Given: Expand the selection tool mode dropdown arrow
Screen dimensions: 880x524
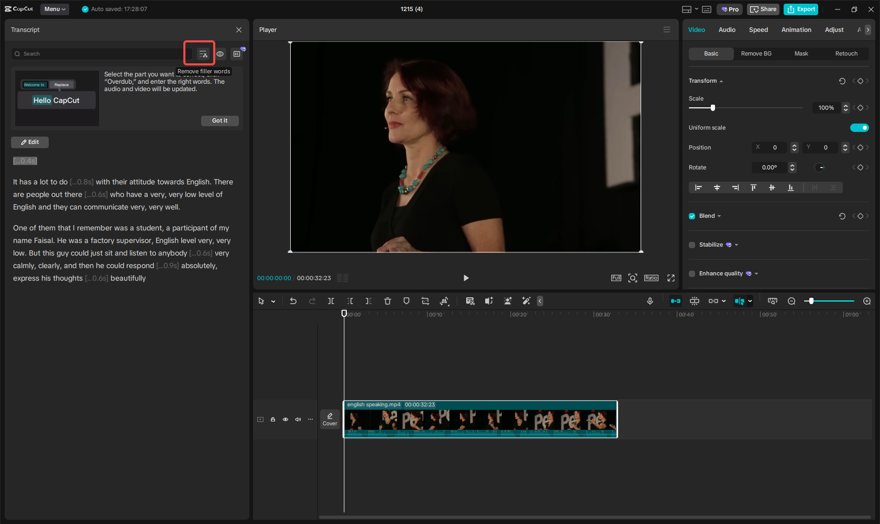Looking at the screenshot, I should (x=273, y=302).
